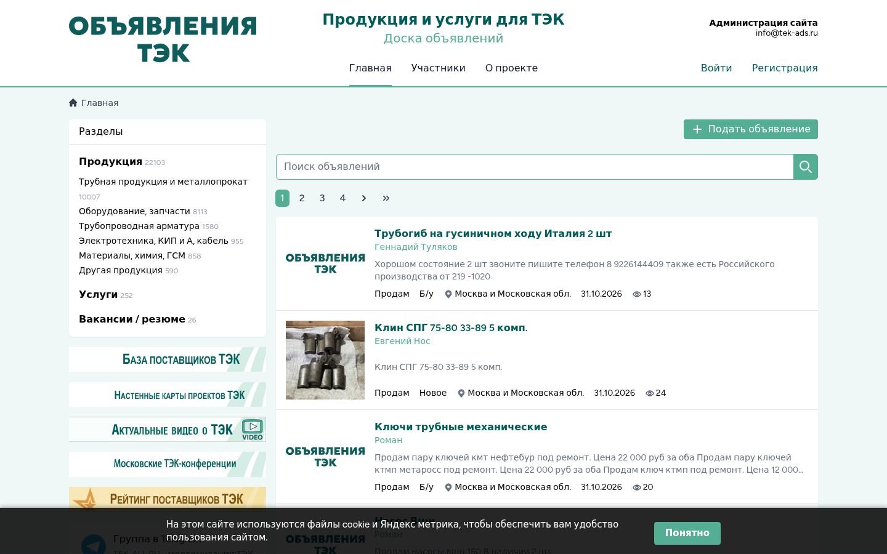
Task: Click the home icon in breadcrumb
Action: 73,103
